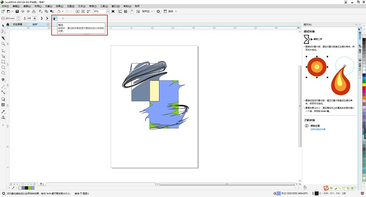Image resolution: width=366 pixels, height=197 pixels.
Task: Switch to the Welcome Screen tab
Action: (x=17, y=24)
